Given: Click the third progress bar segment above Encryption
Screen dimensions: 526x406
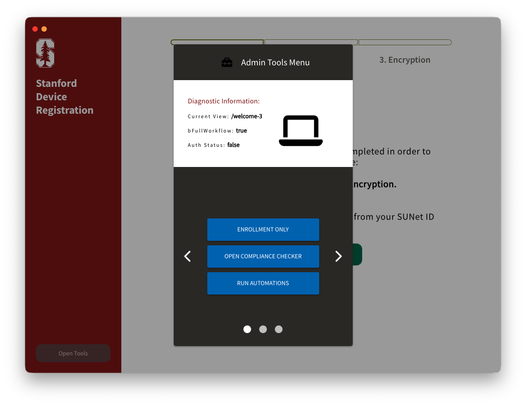Looking at the screenshot, I should click(405, 43).
